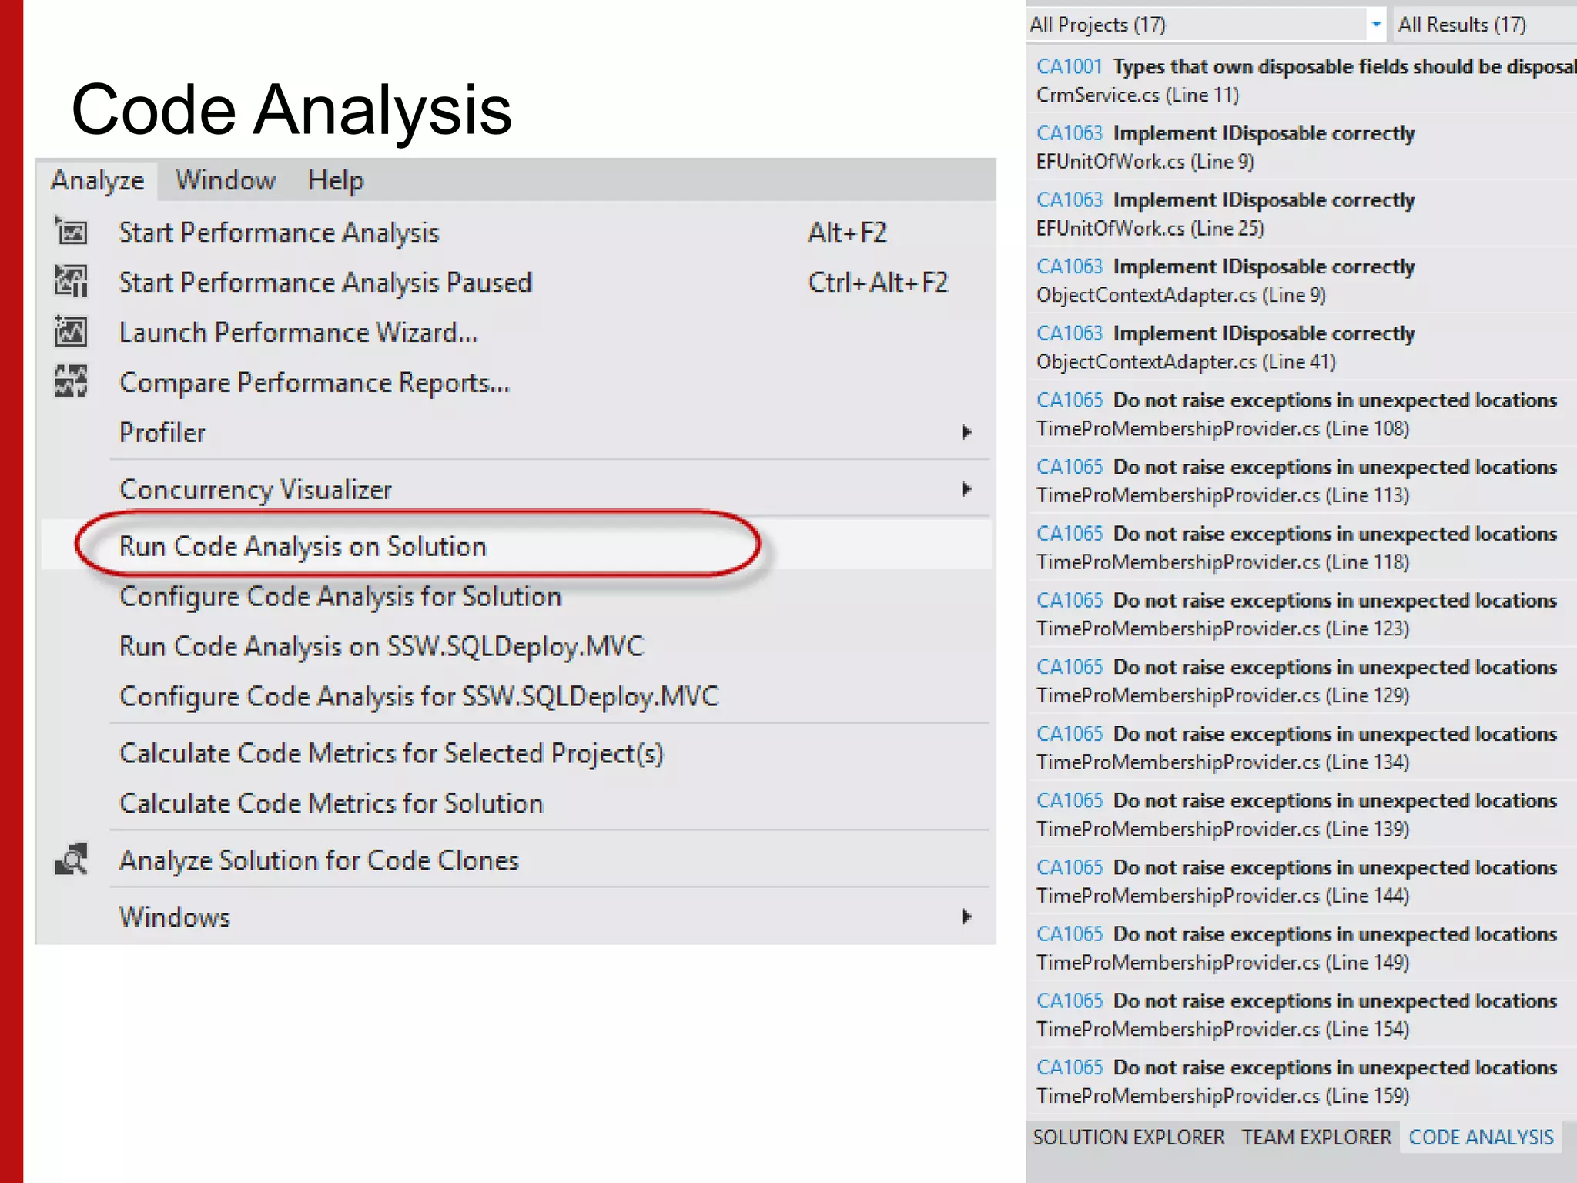
Task: Select TimeProMembershipProvider.cs (Line 144) text
Action: (1223, 896)
